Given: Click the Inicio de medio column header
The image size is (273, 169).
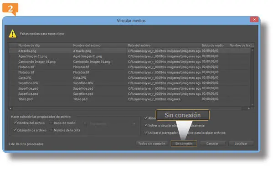Looking at the screenshot, I should click(212, 46).
